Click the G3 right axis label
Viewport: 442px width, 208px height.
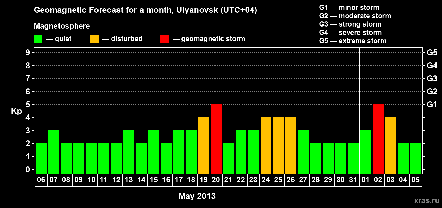[x=432, y=79]
